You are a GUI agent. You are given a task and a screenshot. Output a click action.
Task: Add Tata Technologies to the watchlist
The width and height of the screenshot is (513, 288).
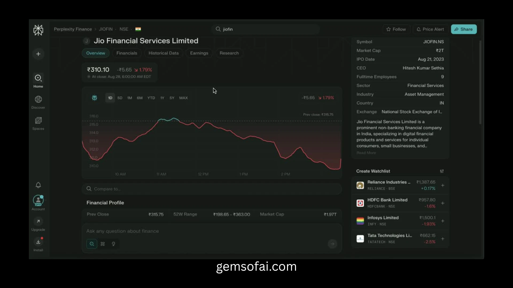[443, 239]
